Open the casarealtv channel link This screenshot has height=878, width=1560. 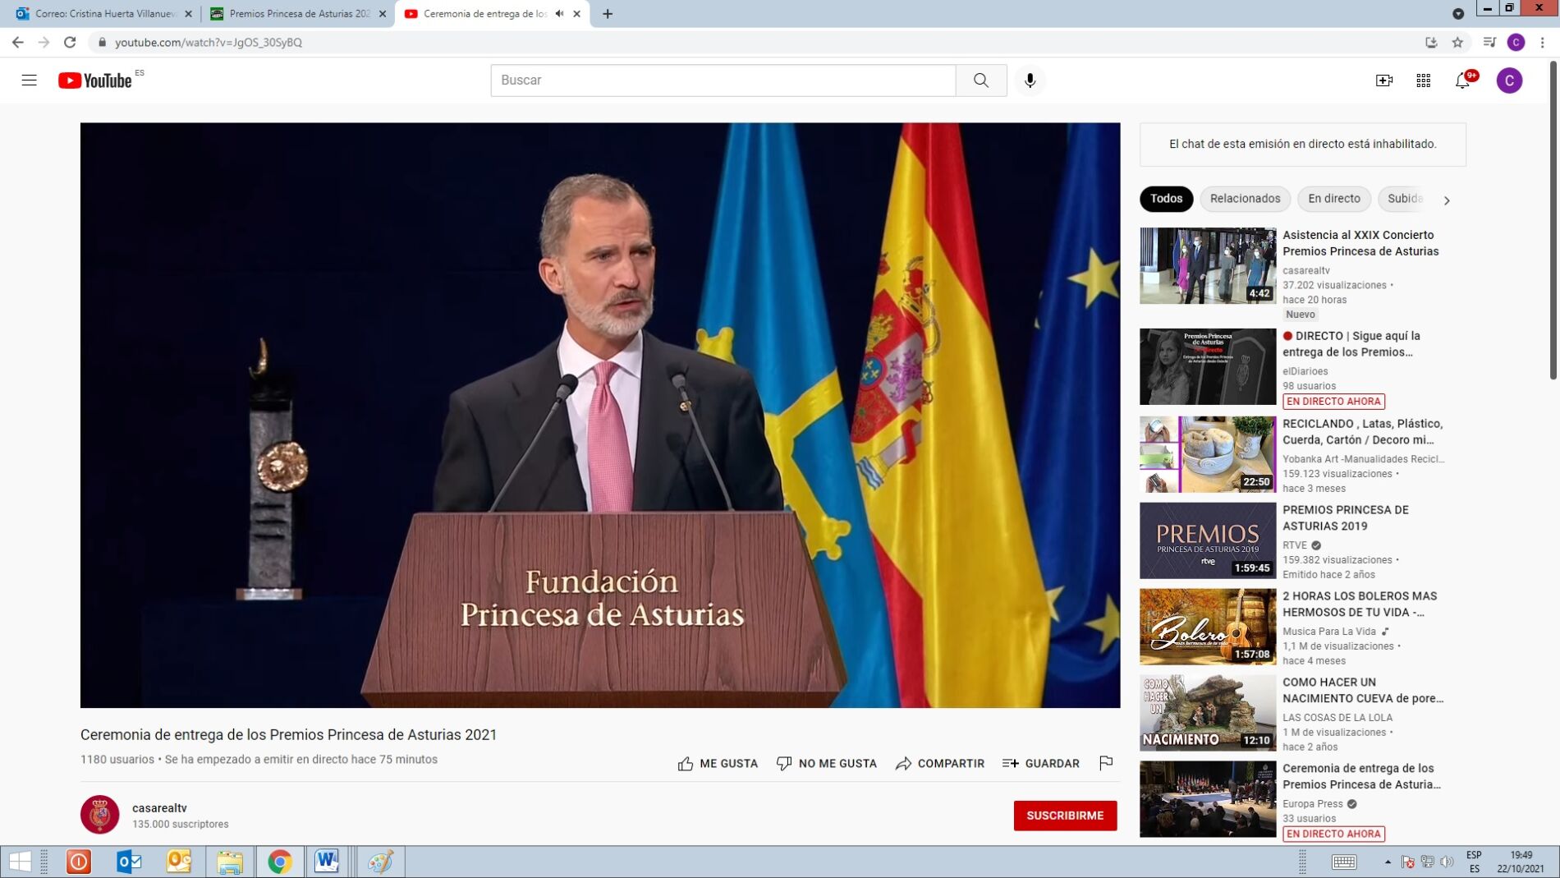(x=159, y=808)
